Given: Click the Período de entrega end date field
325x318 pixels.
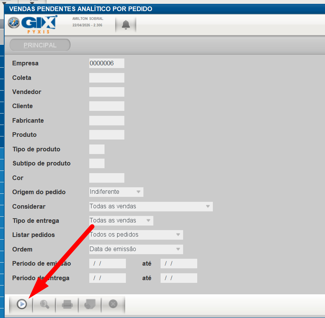Looking at the screenshot, I should pos(179,278).
